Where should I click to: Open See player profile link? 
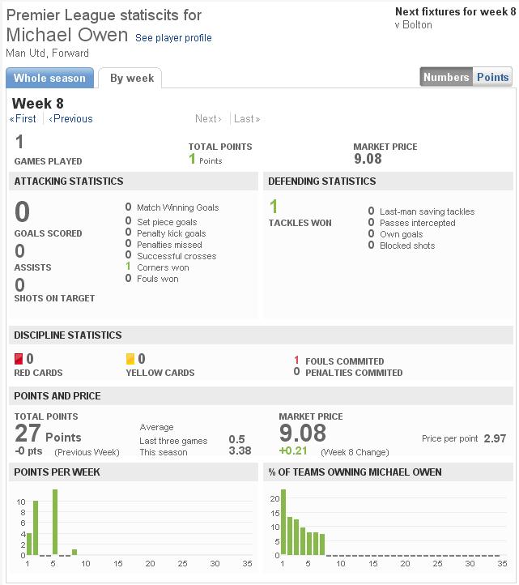tap(173, 38)
